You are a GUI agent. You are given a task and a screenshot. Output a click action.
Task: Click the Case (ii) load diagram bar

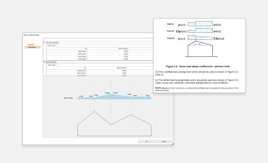pos(200,30)
